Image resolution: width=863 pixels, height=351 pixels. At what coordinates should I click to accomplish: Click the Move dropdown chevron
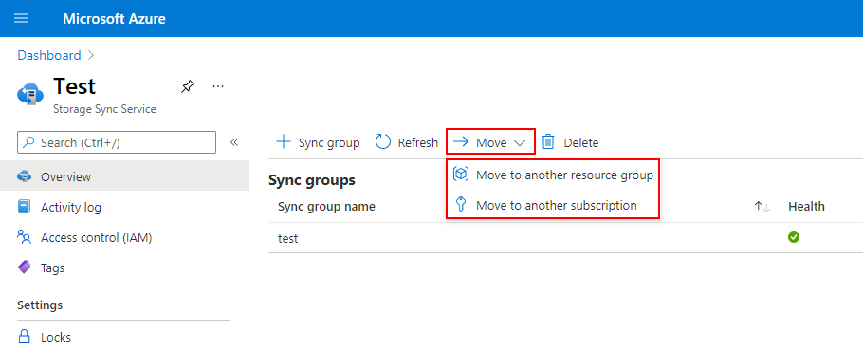[520, 143]
